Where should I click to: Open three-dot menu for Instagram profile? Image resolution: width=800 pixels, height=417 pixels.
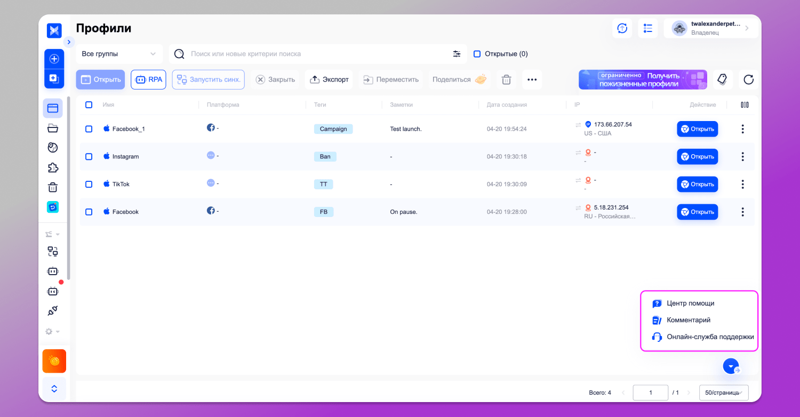(742, 157)
